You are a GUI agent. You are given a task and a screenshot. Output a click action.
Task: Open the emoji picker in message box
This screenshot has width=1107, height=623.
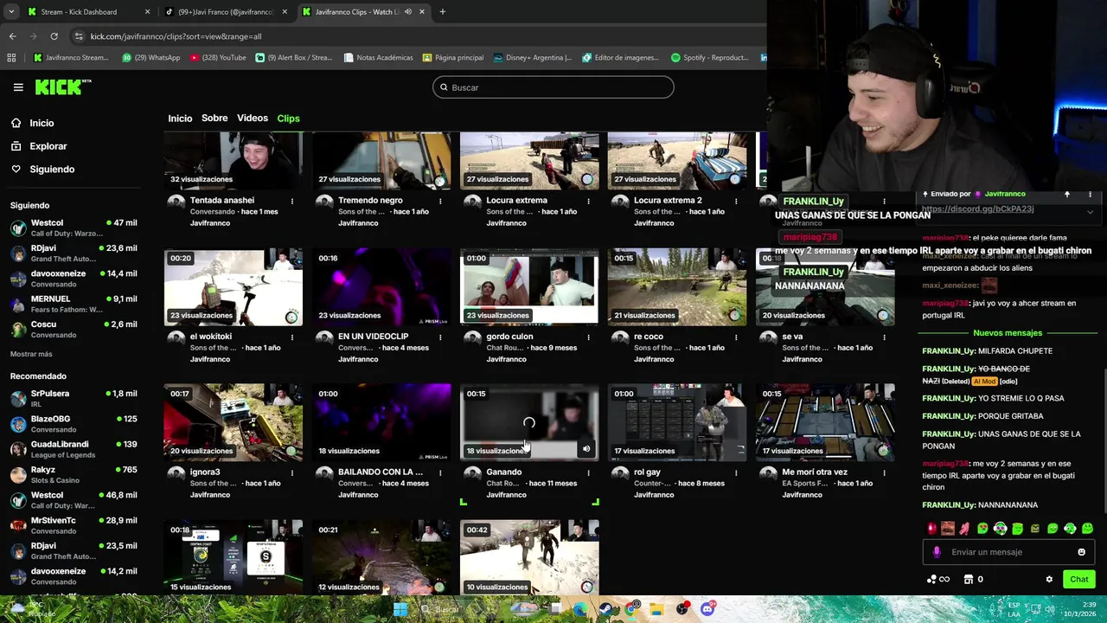point(1081,552)
